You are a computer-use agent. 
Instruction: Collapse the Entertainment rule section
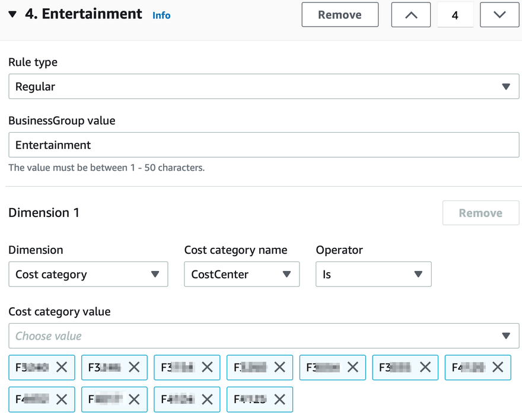click(x=12, y=15)
